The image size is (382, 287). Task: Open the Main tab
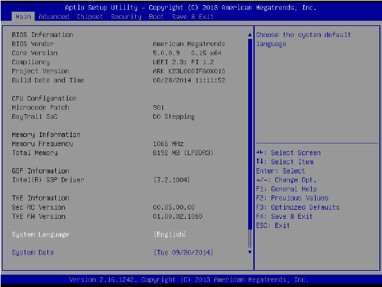pos(23,16)
